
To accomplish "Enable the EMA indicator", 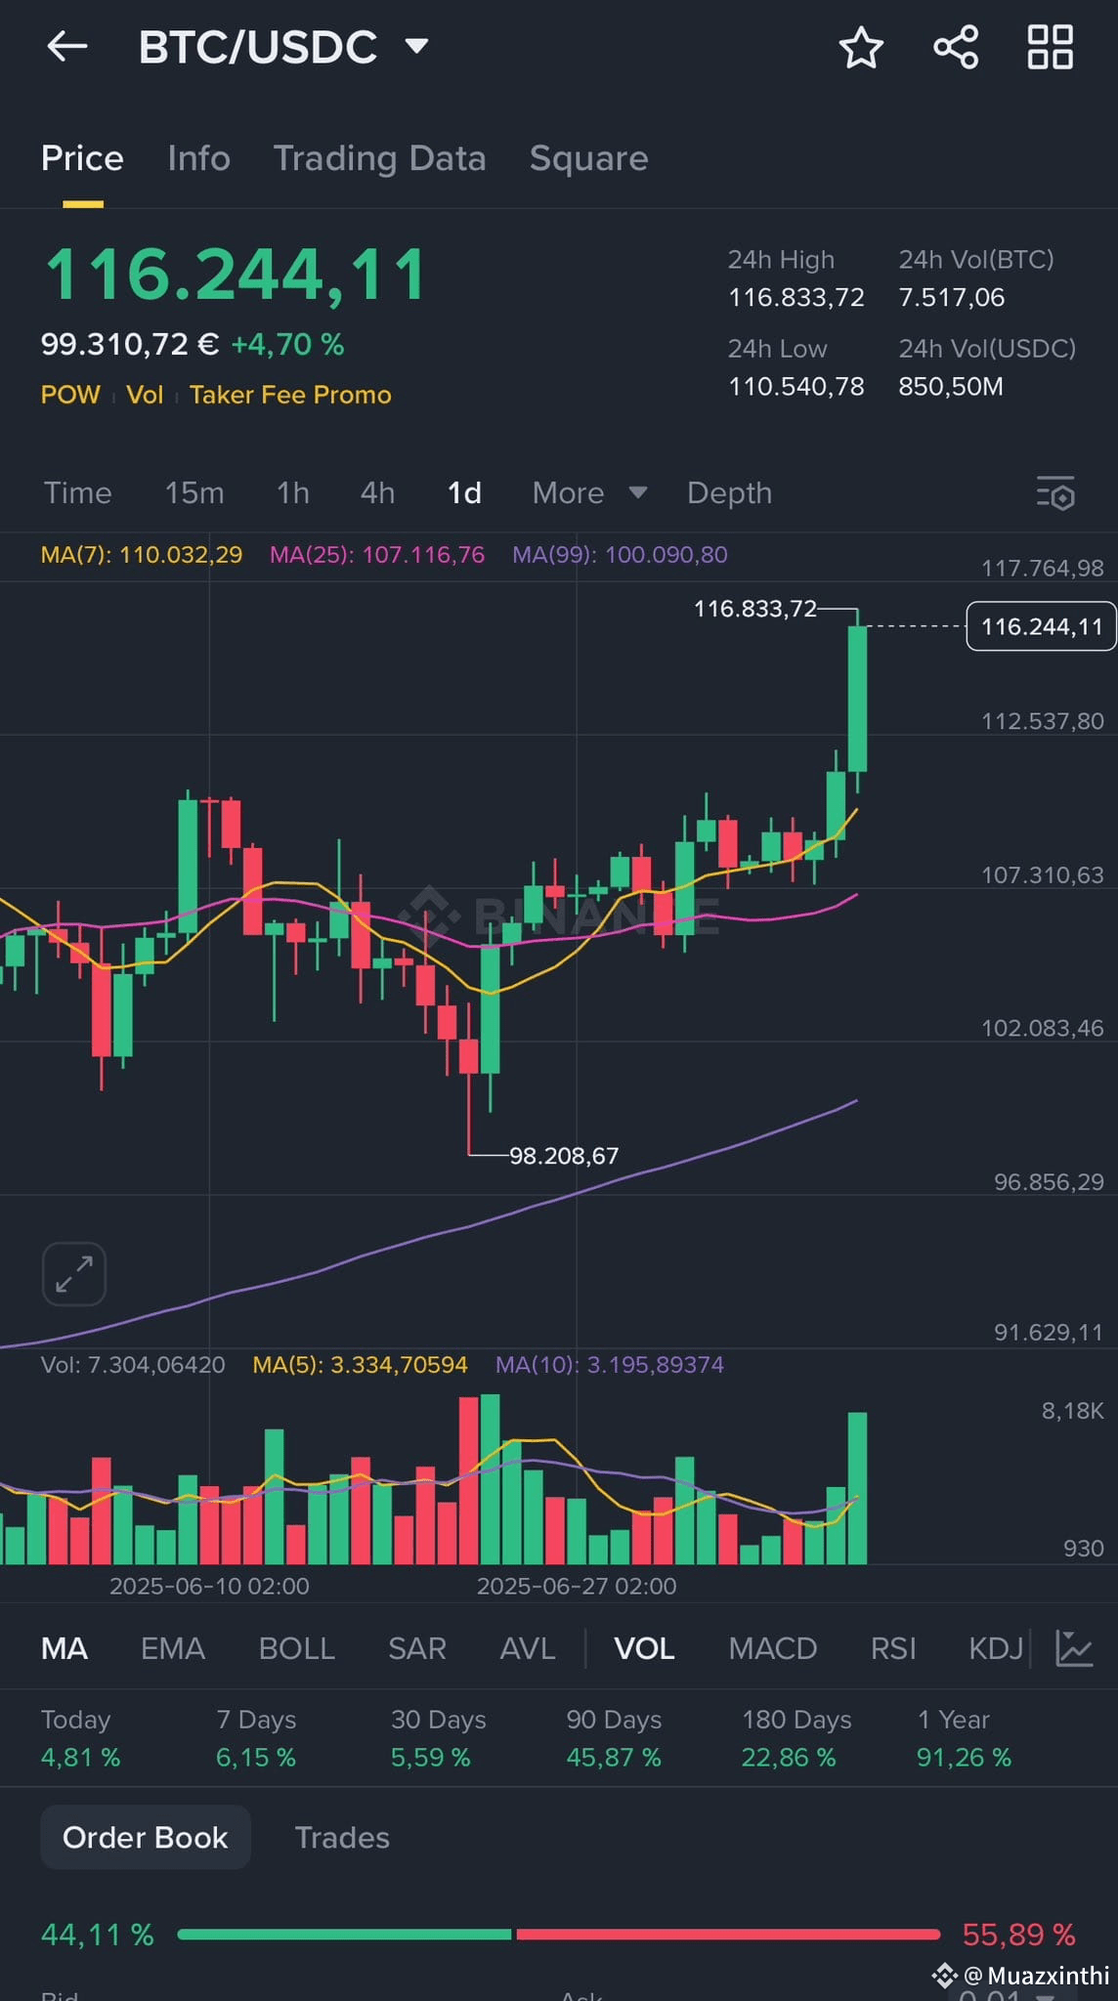I will [x=172, y=1648].
